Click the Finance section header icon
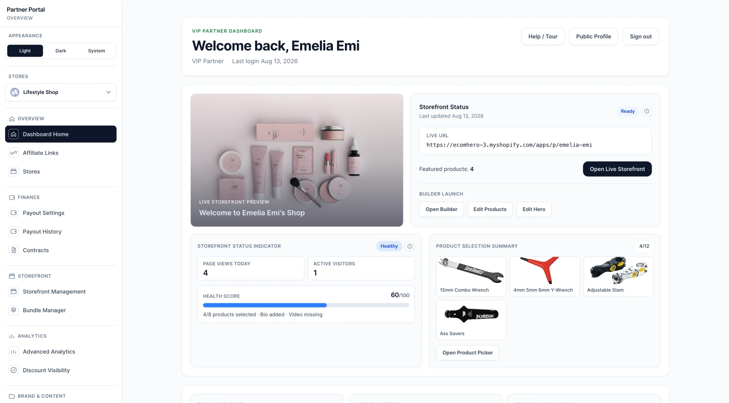Screen dimensions: 729x403 [x=12, y=198]
